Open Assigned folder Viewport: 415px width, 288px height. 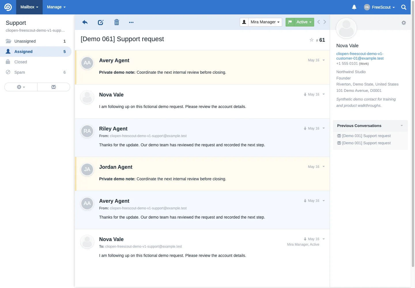36,52
